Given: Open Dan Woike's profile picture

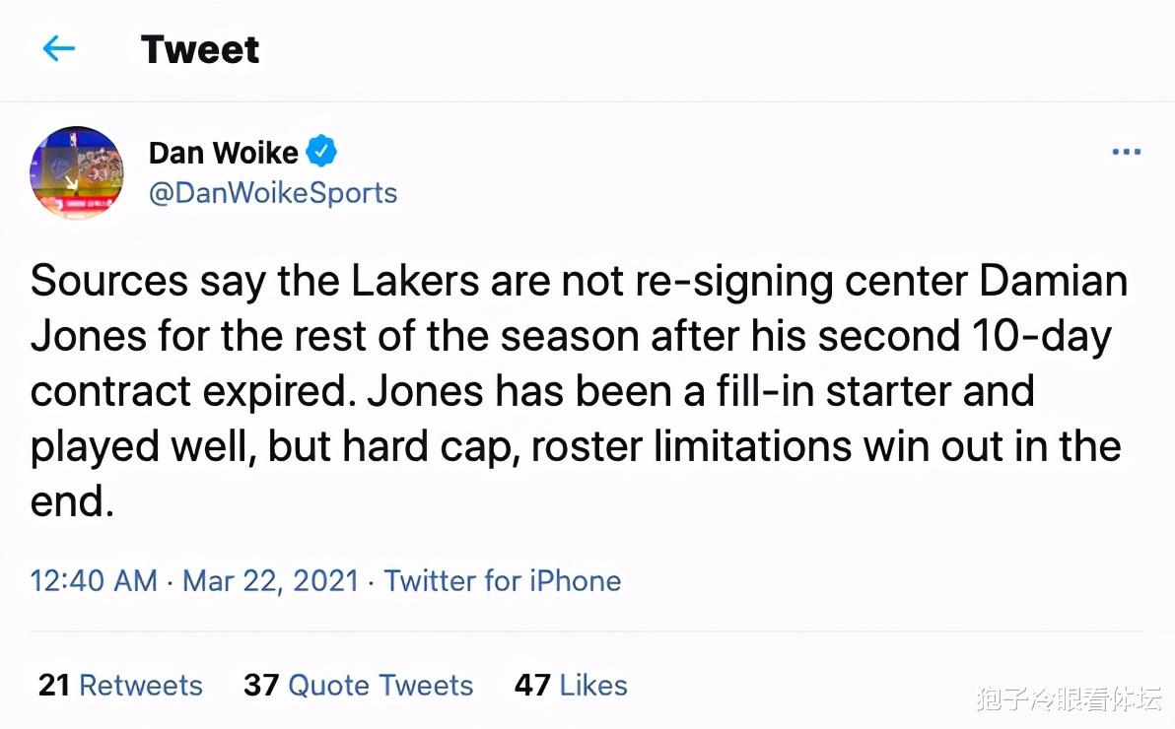Looking at the screenshot, I should [x=77, y=172].
